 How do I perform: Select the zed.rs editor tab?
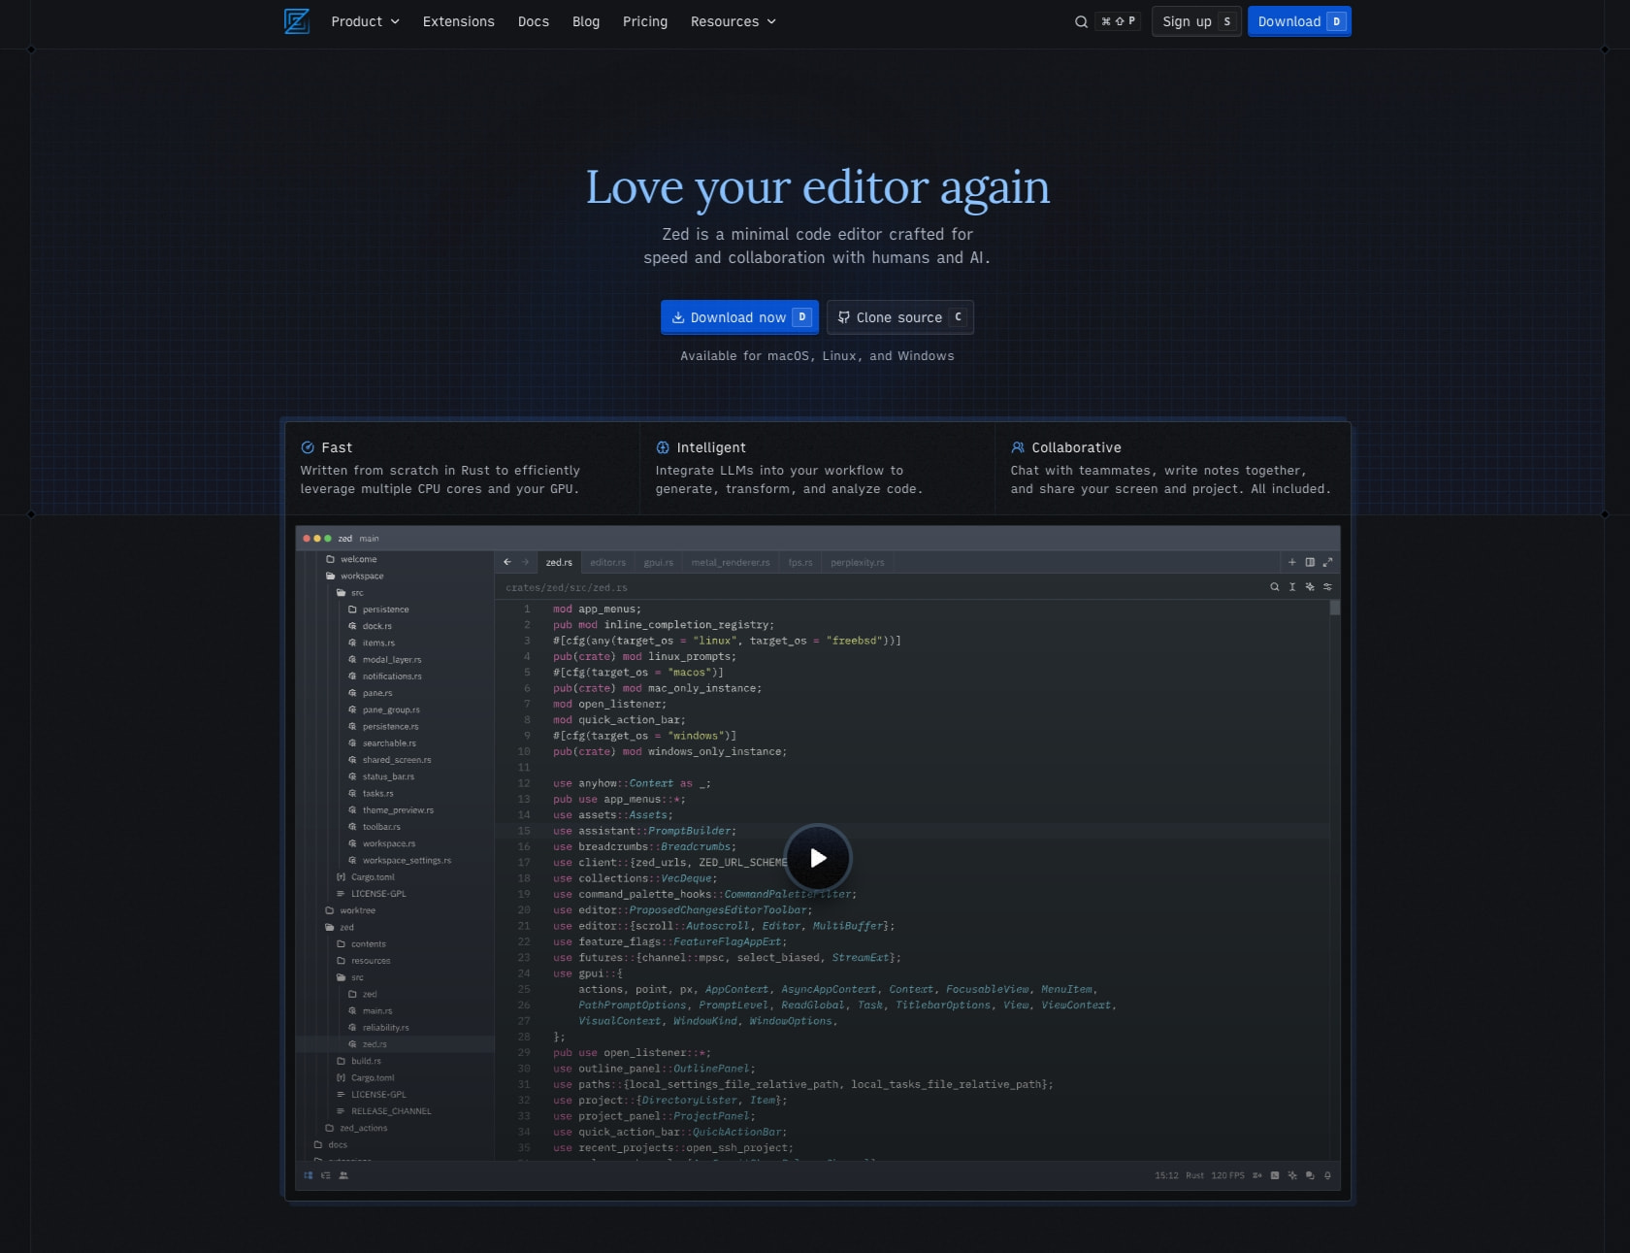pyautogui.click(x=559, y=562)
